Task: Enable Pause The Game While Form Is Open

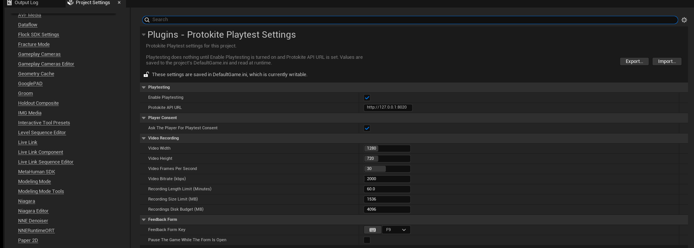Action: click(367, 240)
